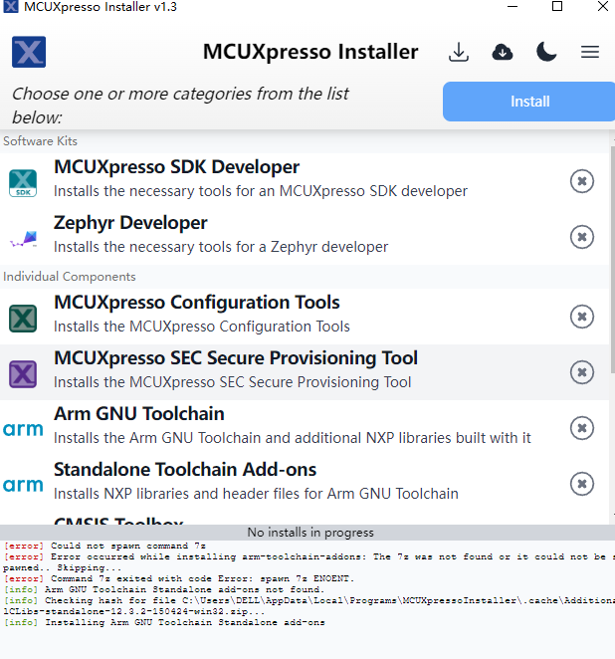Image resolution: width=615 pixels, height=659 pixels.
Task: Click the SEC Secure Provisioning Tool icon
Action: tap(23, 373)
